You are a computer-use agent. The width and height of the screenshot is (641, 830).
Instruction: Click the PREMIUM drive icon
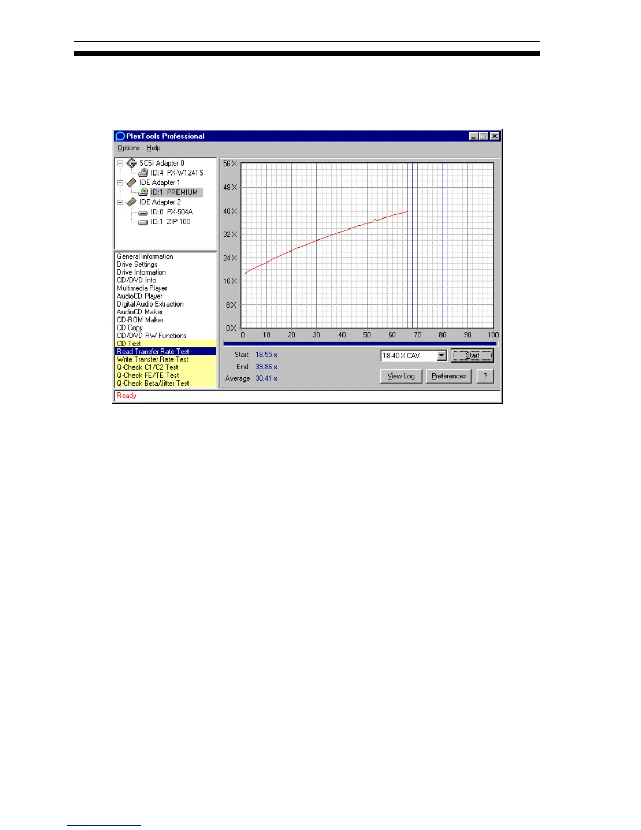tap(143, 192)
